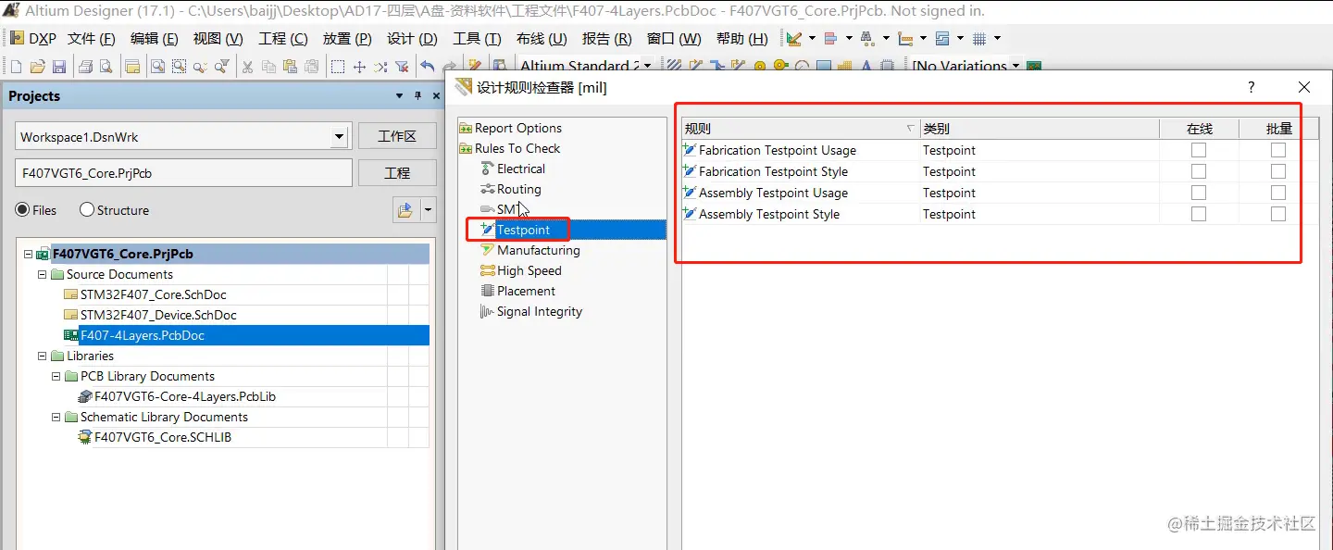
Task: Open the 文件 (F) menu
Action: coord(91,39)
